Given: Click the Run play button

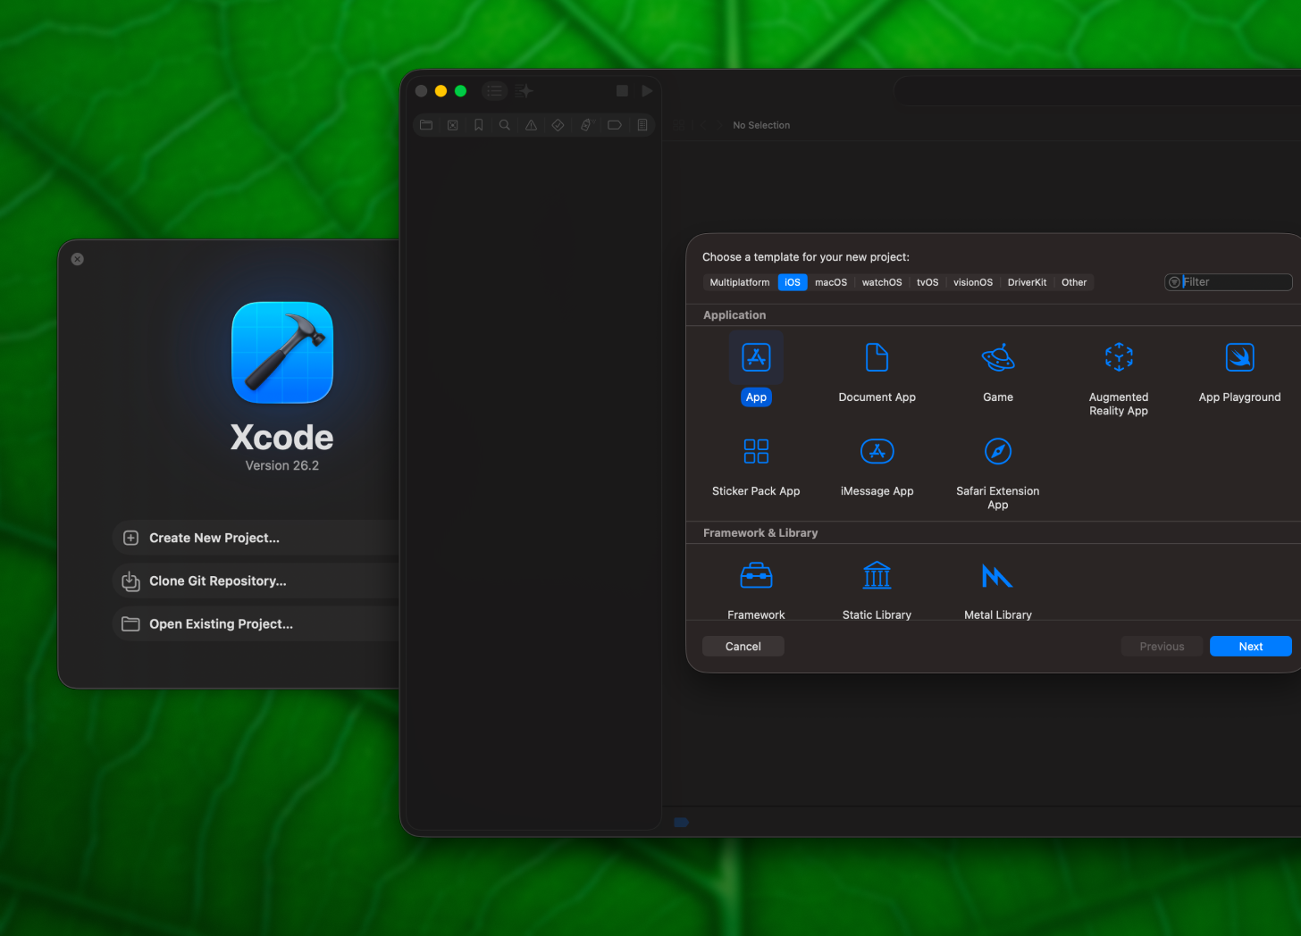Looking at the screenshot, I should [x=647, y=91].
